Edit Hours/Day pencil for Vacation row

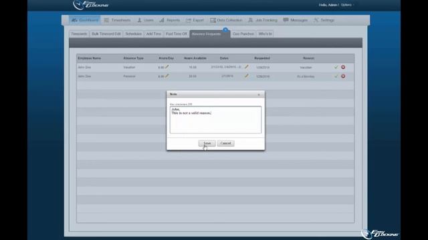167,67
